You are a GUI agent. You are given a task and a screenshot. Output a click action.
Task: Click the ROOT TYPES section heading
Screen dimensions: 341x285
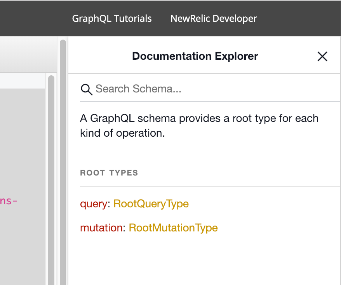pyautogui.click(x=109, y=173)
